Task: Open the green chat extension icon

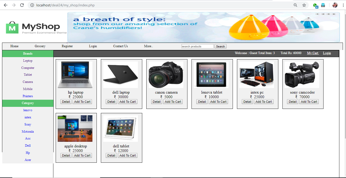Action: point(316,5)
